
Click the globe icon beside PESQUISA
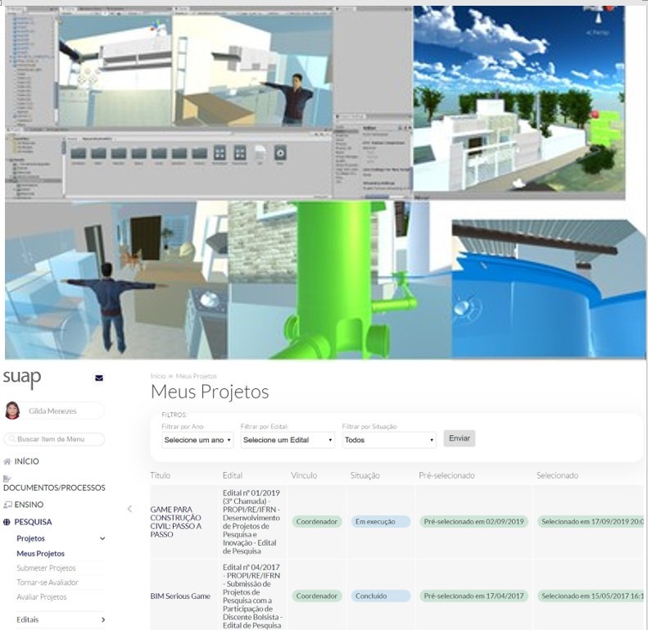[x=7, y=522]
